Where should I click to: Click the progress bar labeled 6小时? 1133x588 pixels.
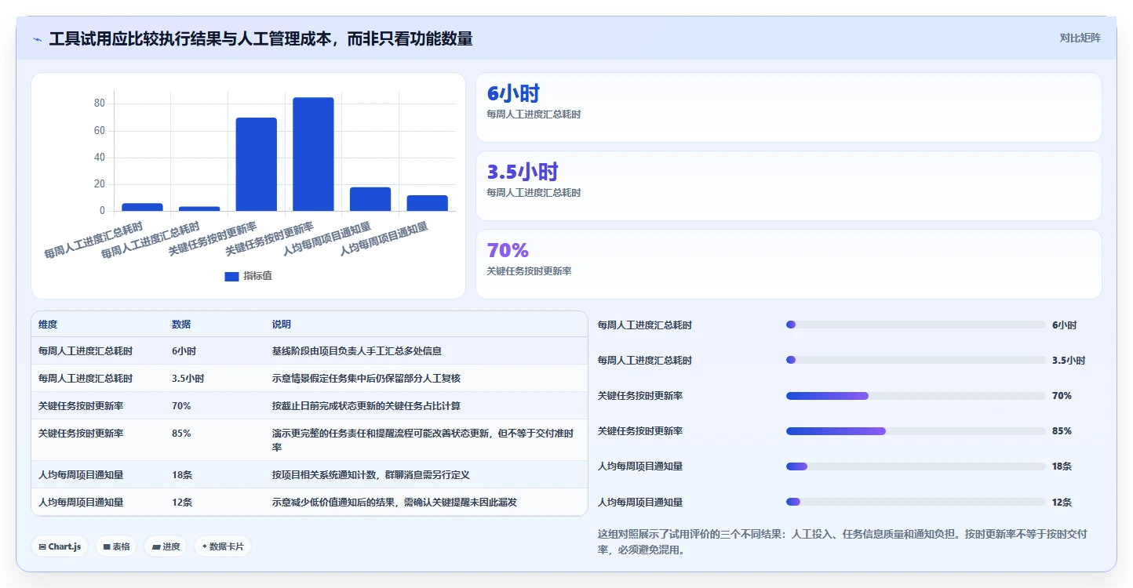coord(916,325)
